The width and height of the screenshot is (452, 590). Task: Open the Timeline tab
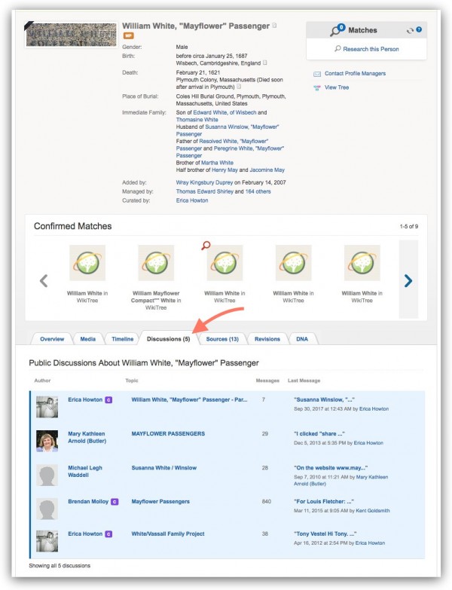pos(123,339)
